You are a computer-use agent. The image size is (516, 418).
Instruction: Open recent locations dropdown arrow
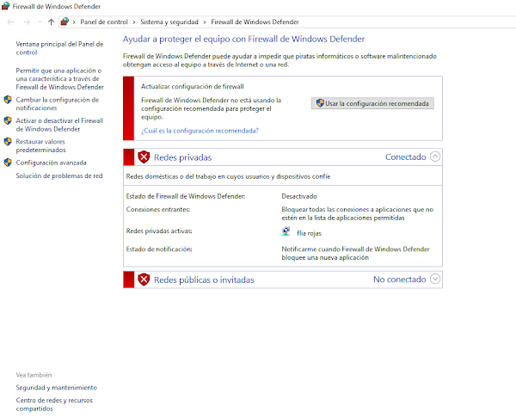[40, 22]
